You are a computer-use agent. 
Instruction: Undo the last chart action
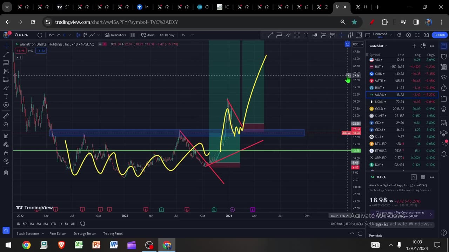(x=183, y=35)
